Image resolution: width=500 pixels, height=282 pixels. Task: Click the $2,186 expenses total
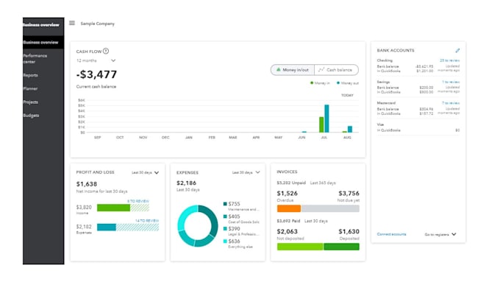click(x=186, y=183)
